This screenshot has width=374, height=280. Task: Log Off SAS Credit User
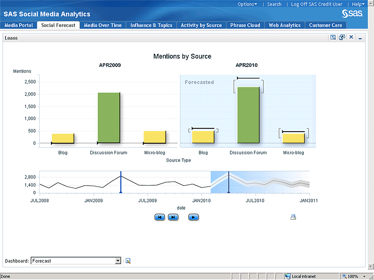tap(316, 4)
